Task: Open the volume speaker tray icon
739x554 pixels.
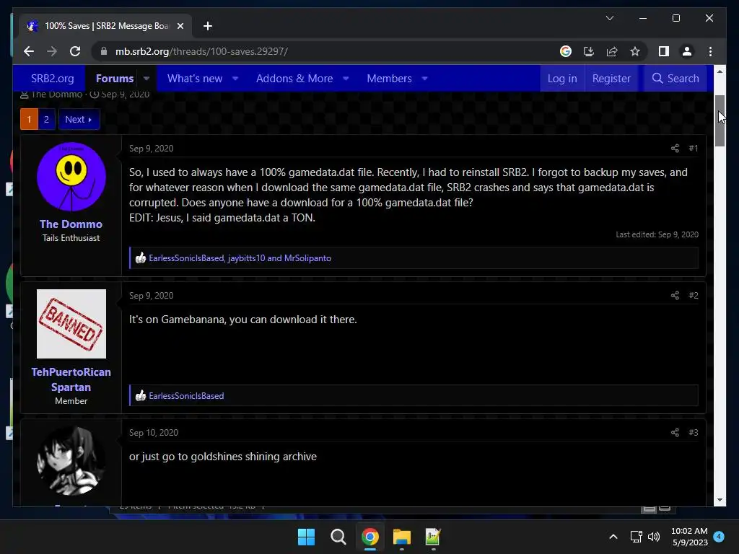Action: tap(654, 537)
